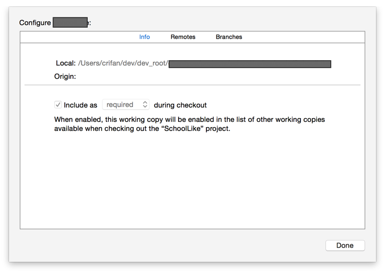Click the empty area below the description
The height and width of the screenshot is (273, 385).
(x=192, y=181)
